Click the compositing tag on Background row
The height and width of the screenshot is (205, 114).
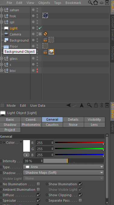[x=45, y=40]
